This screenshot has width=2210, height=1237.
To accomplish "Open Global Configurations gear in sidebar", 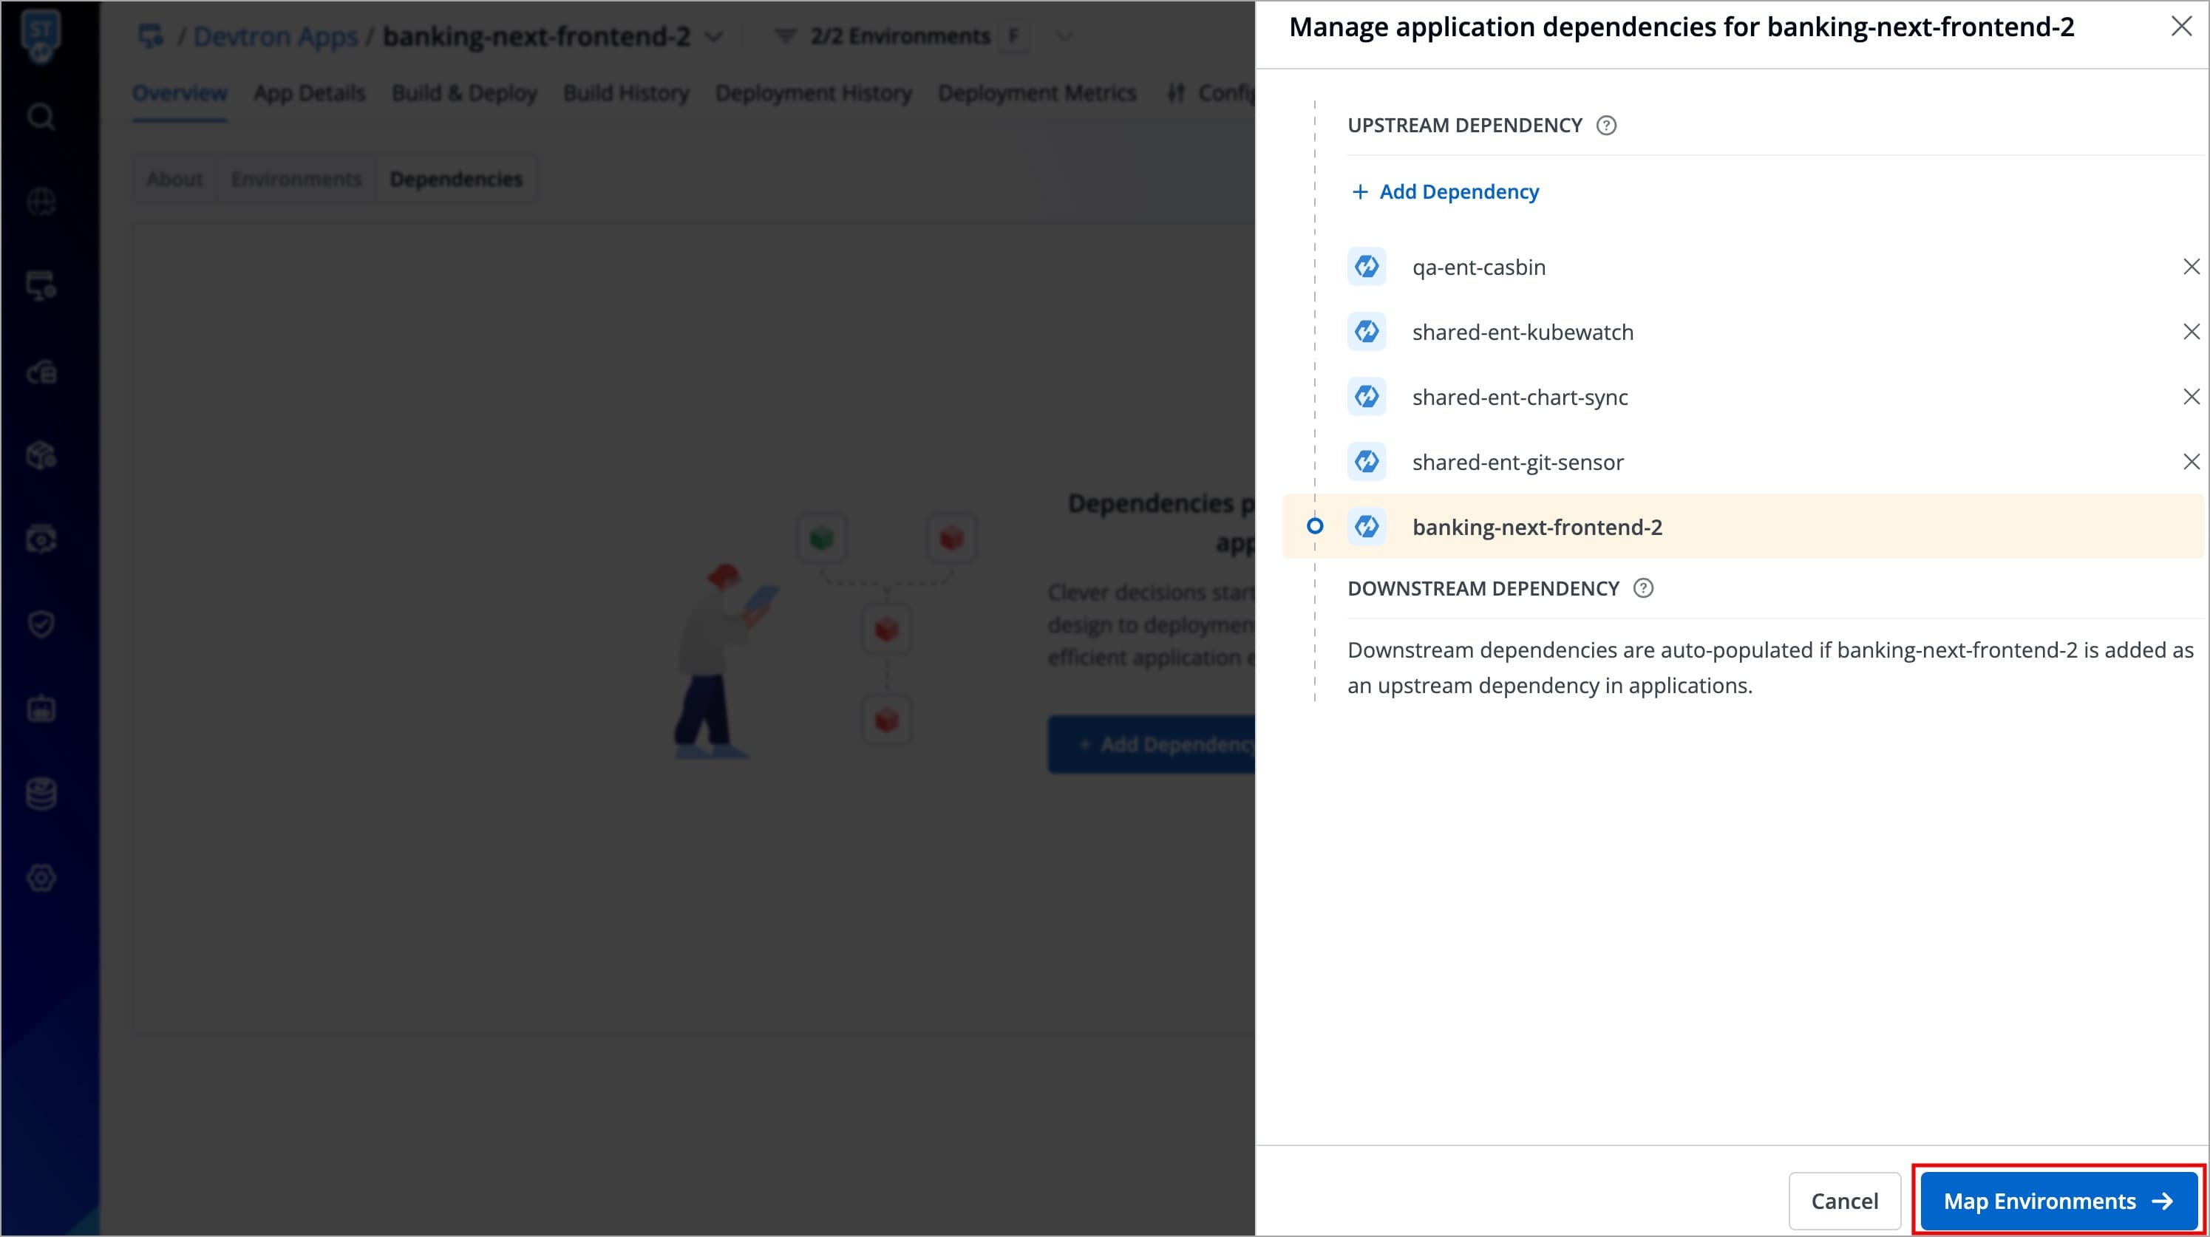I will pyautogui.click(x=41, y=878).
